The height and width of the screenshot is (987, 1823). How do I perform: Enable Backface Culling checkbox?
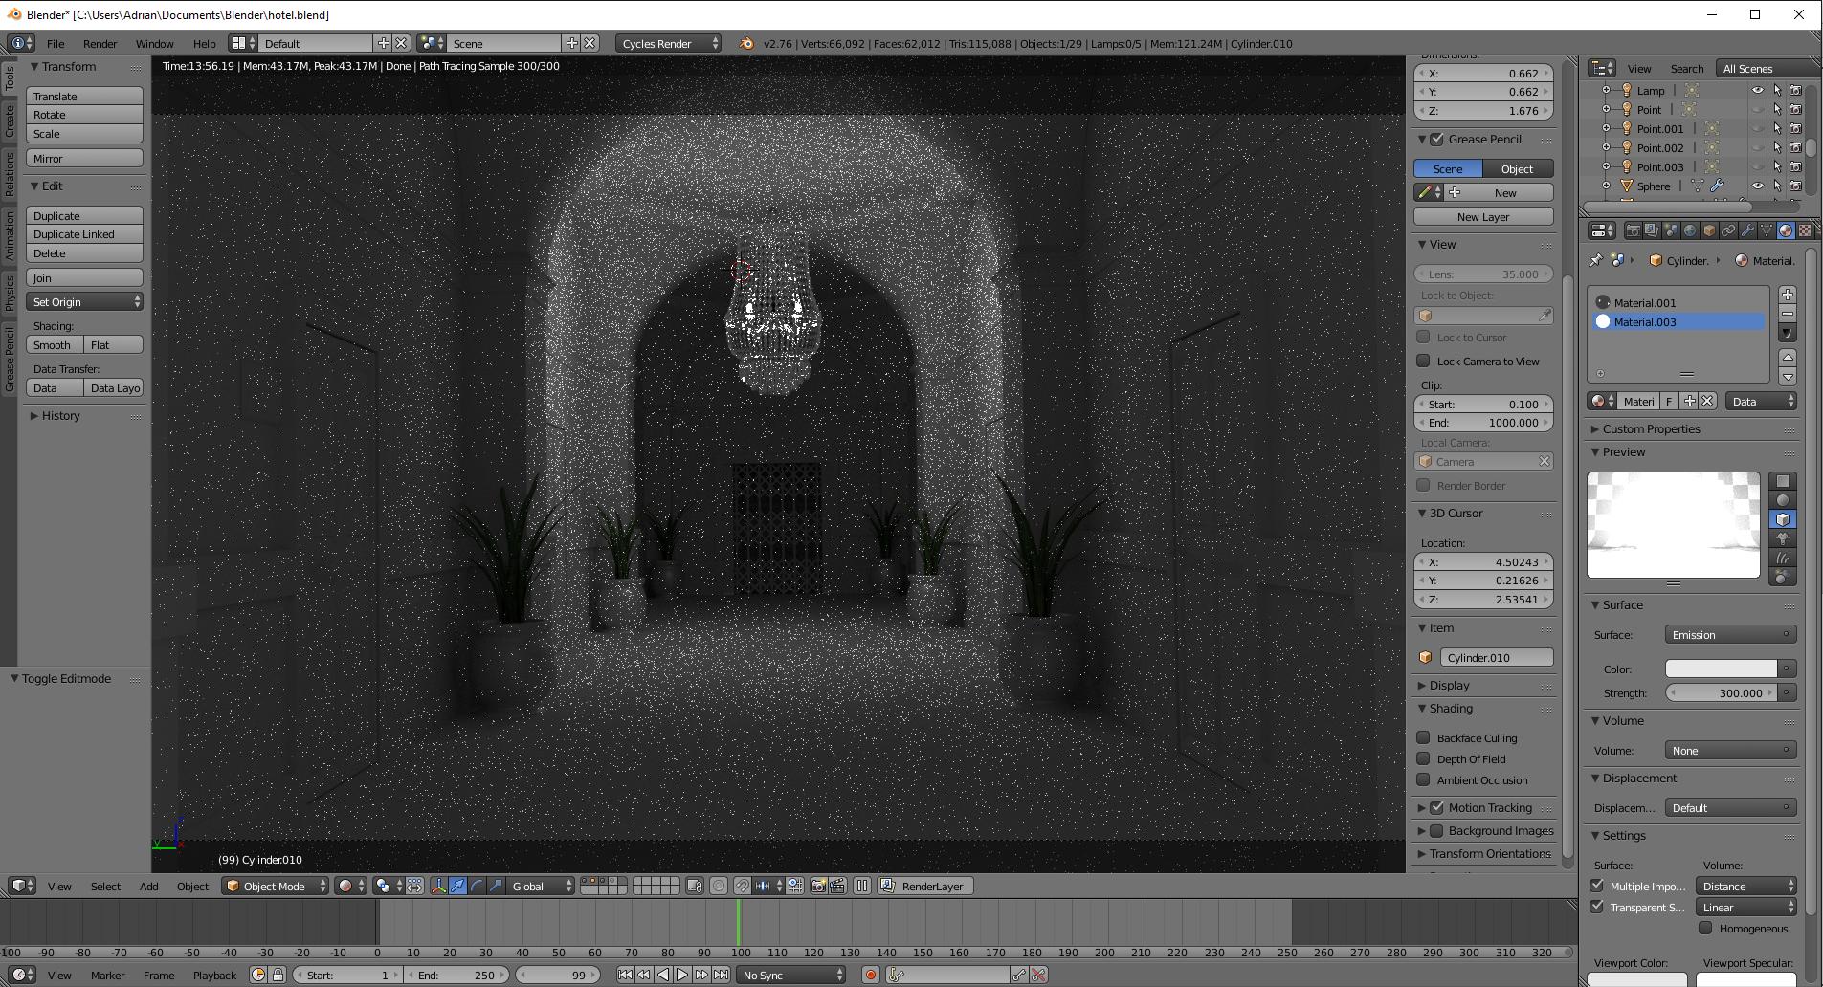pyautogui.click(x=1424, y=737)
